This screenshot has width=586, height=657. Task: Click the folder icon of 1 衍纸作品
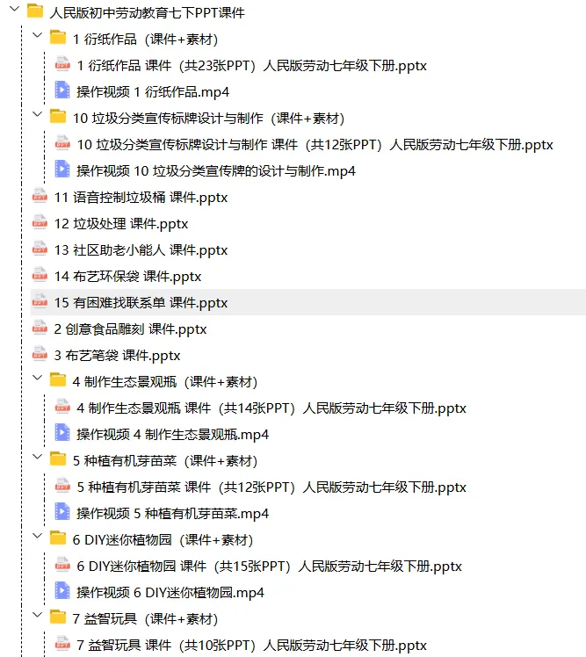pyautogui.click(x=58, y=38)
